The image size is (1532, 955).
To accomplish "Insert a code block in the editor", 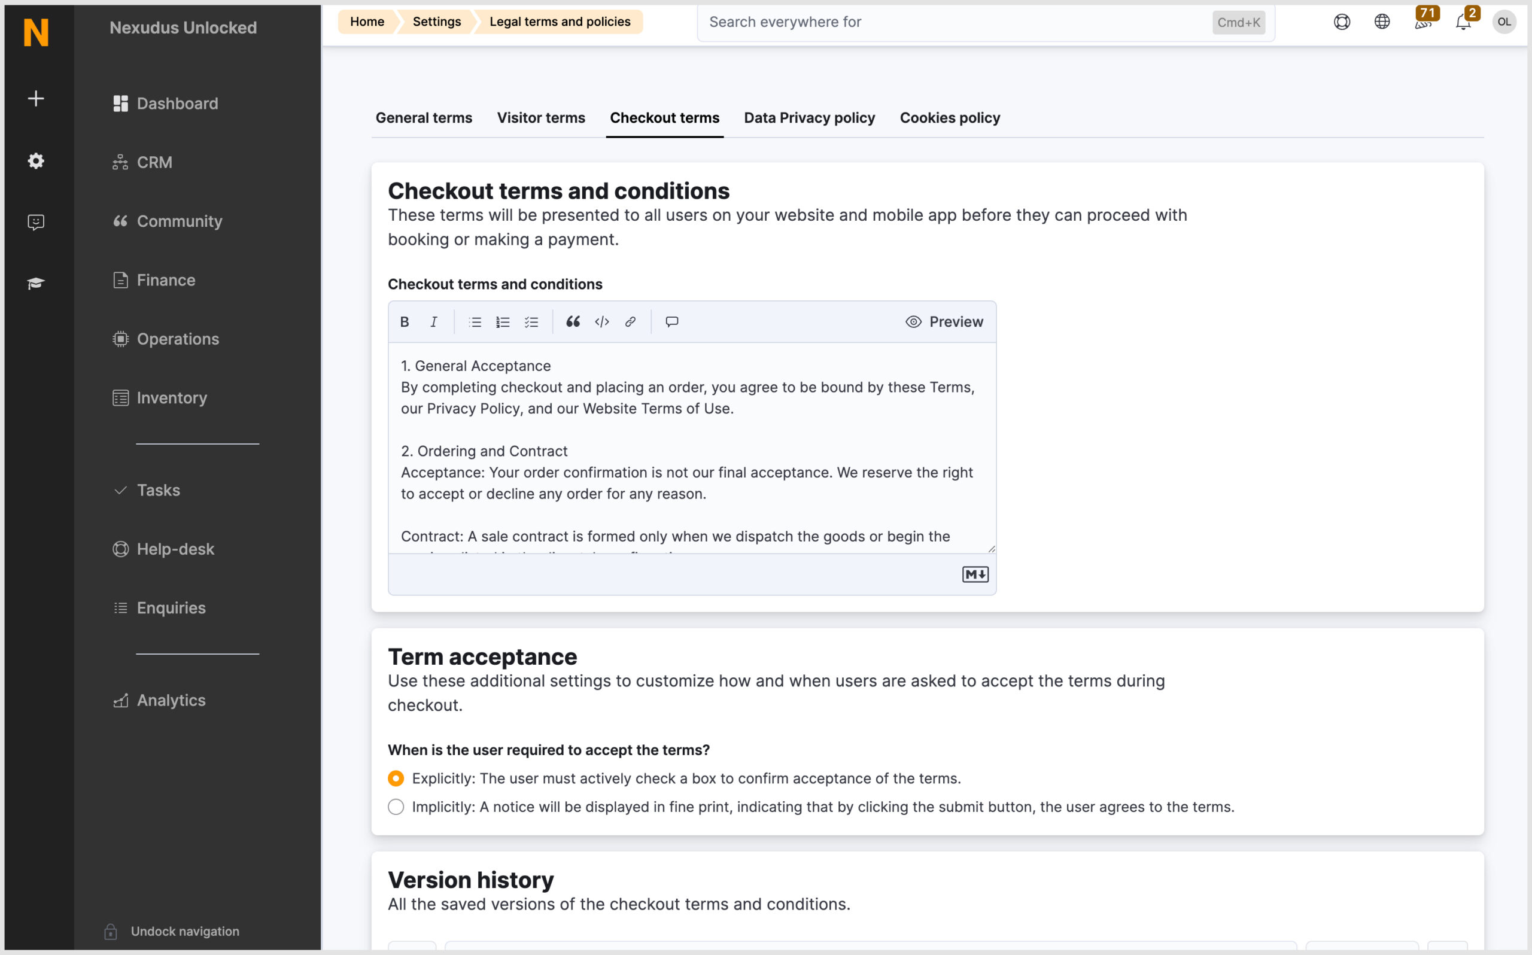I will click(602, 321).
